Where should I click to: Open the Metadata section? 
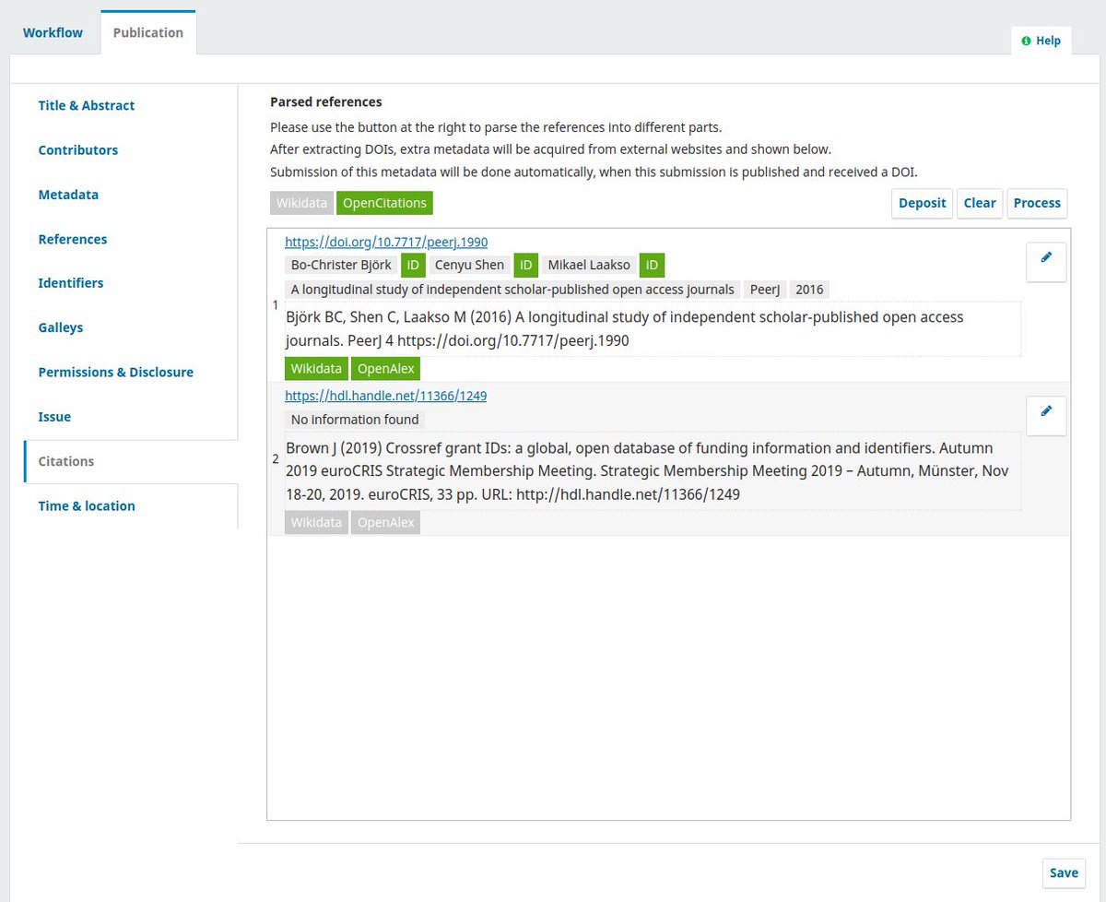[x=68, y=195]
